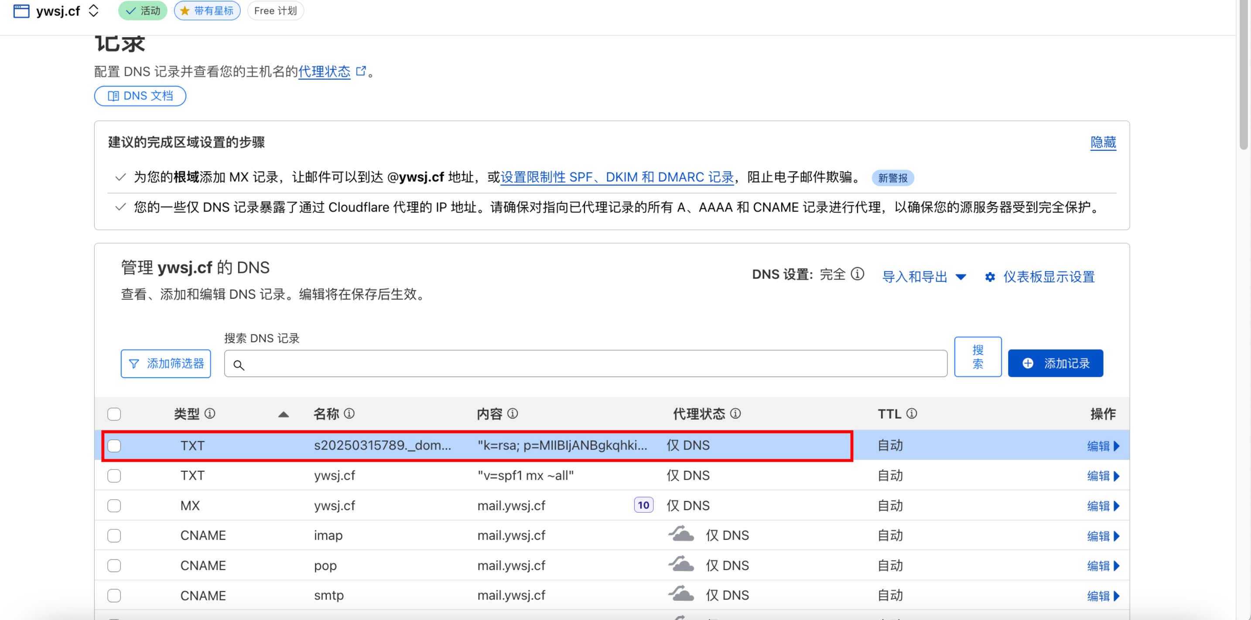Toggle the select-all records checkbox

click(x=114, y=414)
